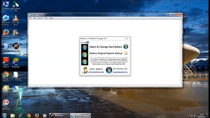Select the Start StartSmart desktop shortcut
The width and height of the screenshot is (210, 118).
6,105
